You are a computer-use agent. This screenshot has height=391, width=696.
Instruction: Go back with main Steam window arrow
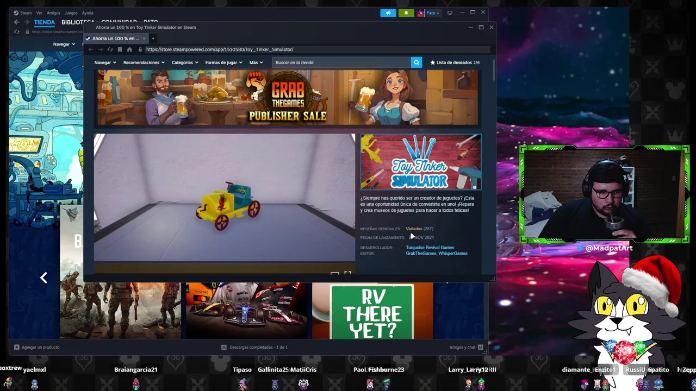[x=16, y=22]
